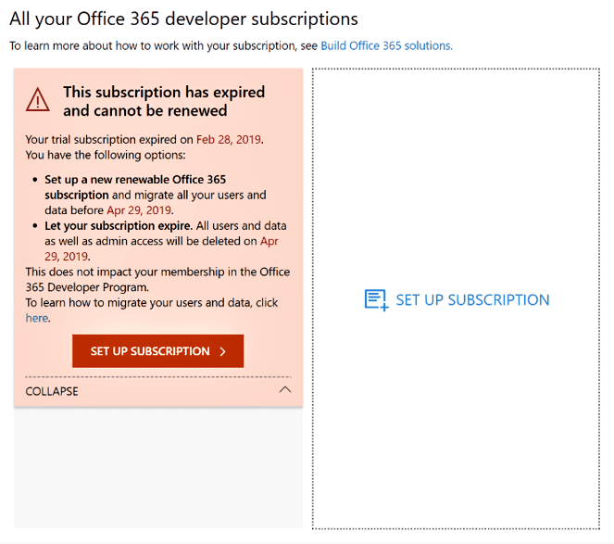Click the red warning triangle icon
This screenshot has width=614, height=544.
[38, 100]
